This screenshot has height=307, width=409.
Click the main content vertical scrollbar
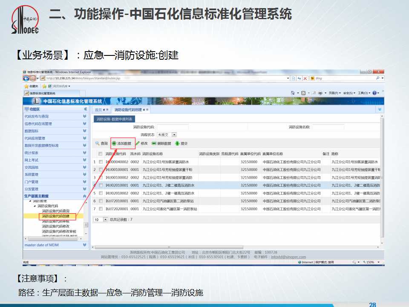(x=382, y=177)
